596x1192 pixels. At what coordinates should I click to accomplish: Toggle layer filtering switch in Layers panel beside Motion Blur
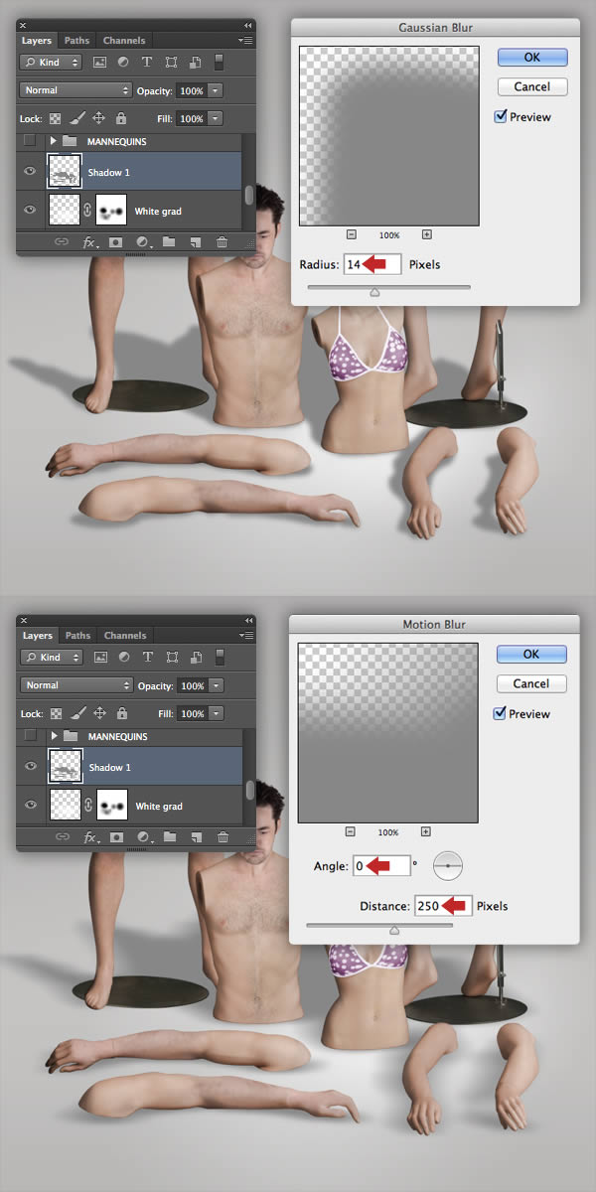pos(220,657)
